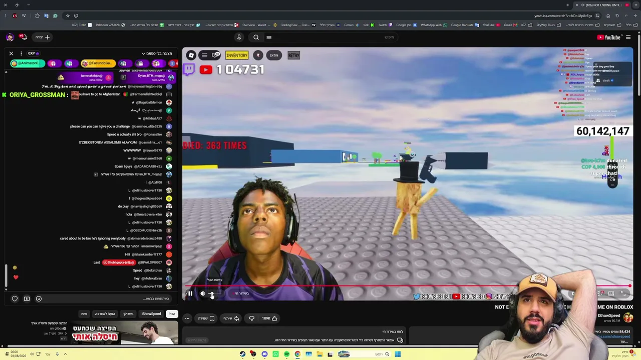Open the YouTube account avatar menu
641x360 pixels.
[10, 37]
